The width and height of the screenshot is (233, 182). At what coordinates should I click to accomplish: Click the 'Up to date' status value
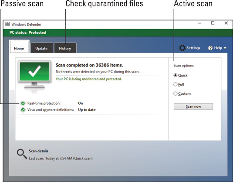point(87,110)
